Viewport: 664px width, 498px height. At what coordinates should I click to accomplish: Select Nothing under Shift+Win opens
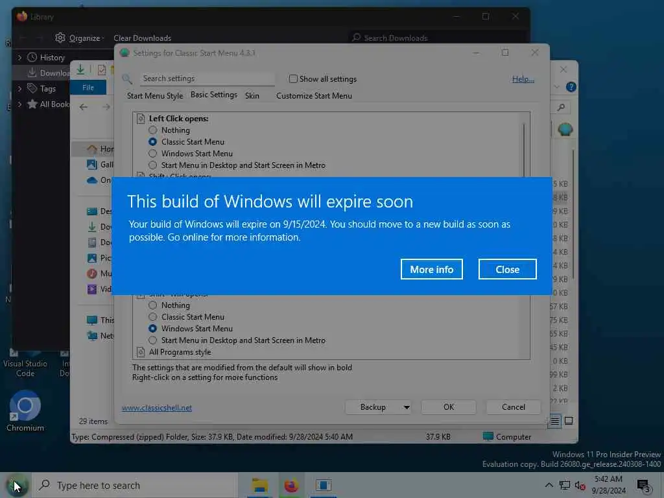153,305
